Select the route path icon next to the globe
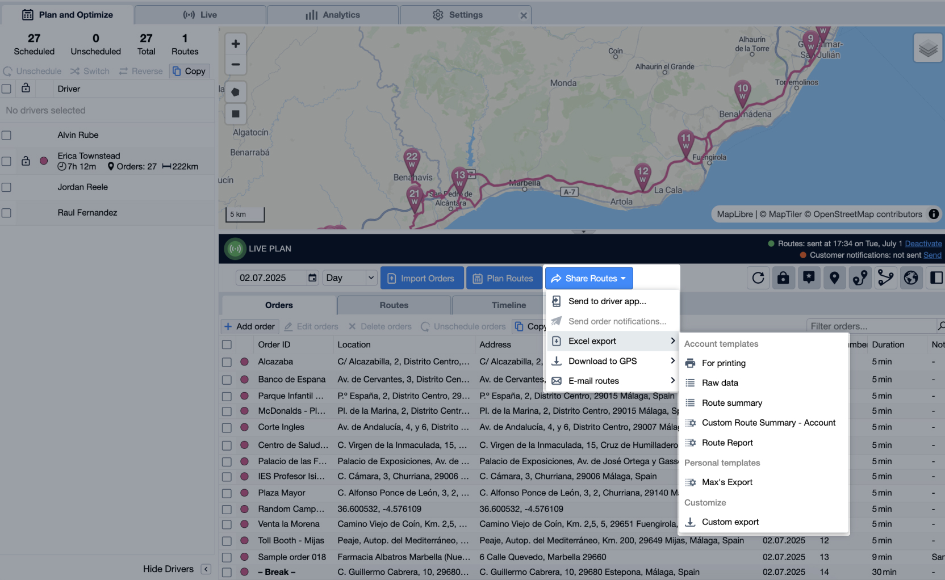 click(885, 278)
